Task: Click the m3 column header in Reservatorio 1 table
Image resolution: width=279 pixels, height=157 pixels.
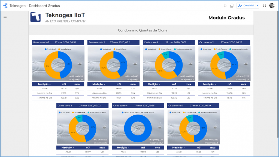Action: [x=64, y=84]
